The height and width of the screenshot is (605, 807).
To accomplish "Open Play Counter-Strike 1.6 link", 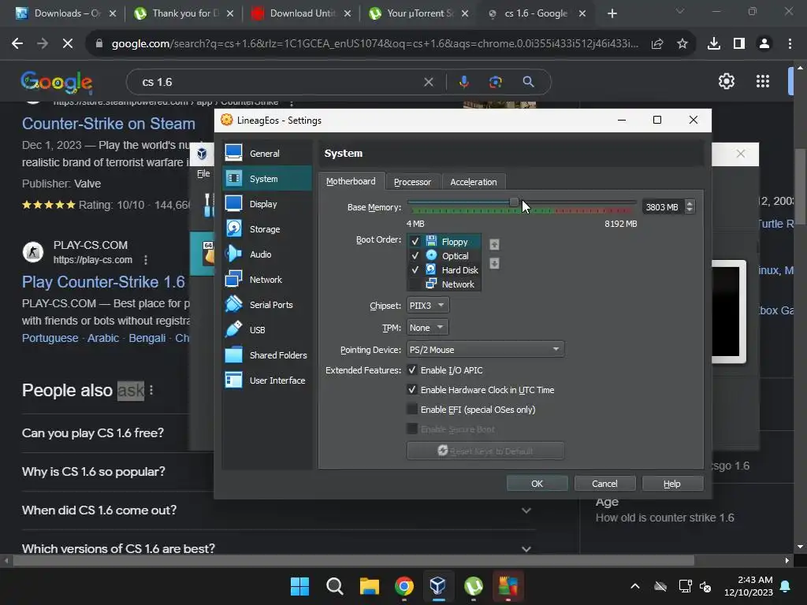I will pyautogui.click(x=103, y=282).
